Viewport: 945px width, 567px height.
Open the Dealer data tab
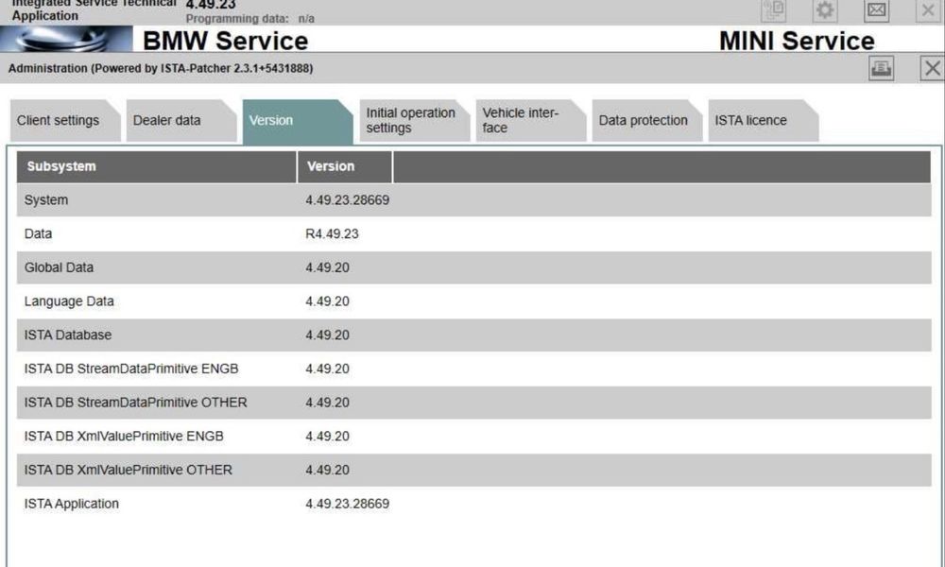[181, 121]
